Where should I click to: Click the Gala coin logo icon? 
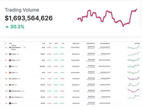tap(10, 66)
